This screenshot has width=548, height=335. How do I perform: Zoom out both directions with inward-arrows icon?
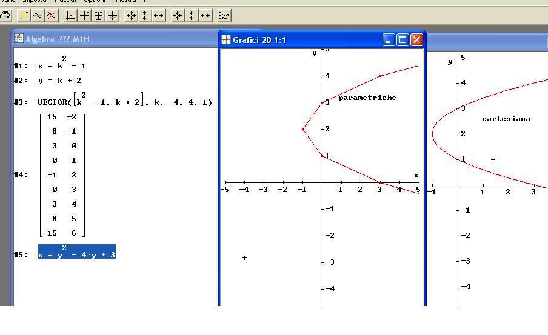point(178,15)
